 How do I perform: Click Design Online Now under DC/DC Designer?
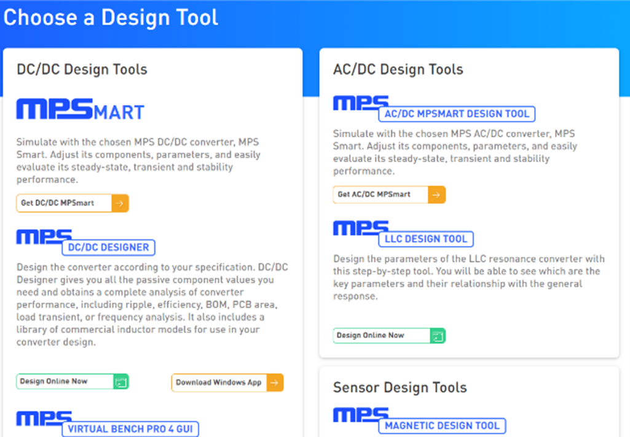73,381
